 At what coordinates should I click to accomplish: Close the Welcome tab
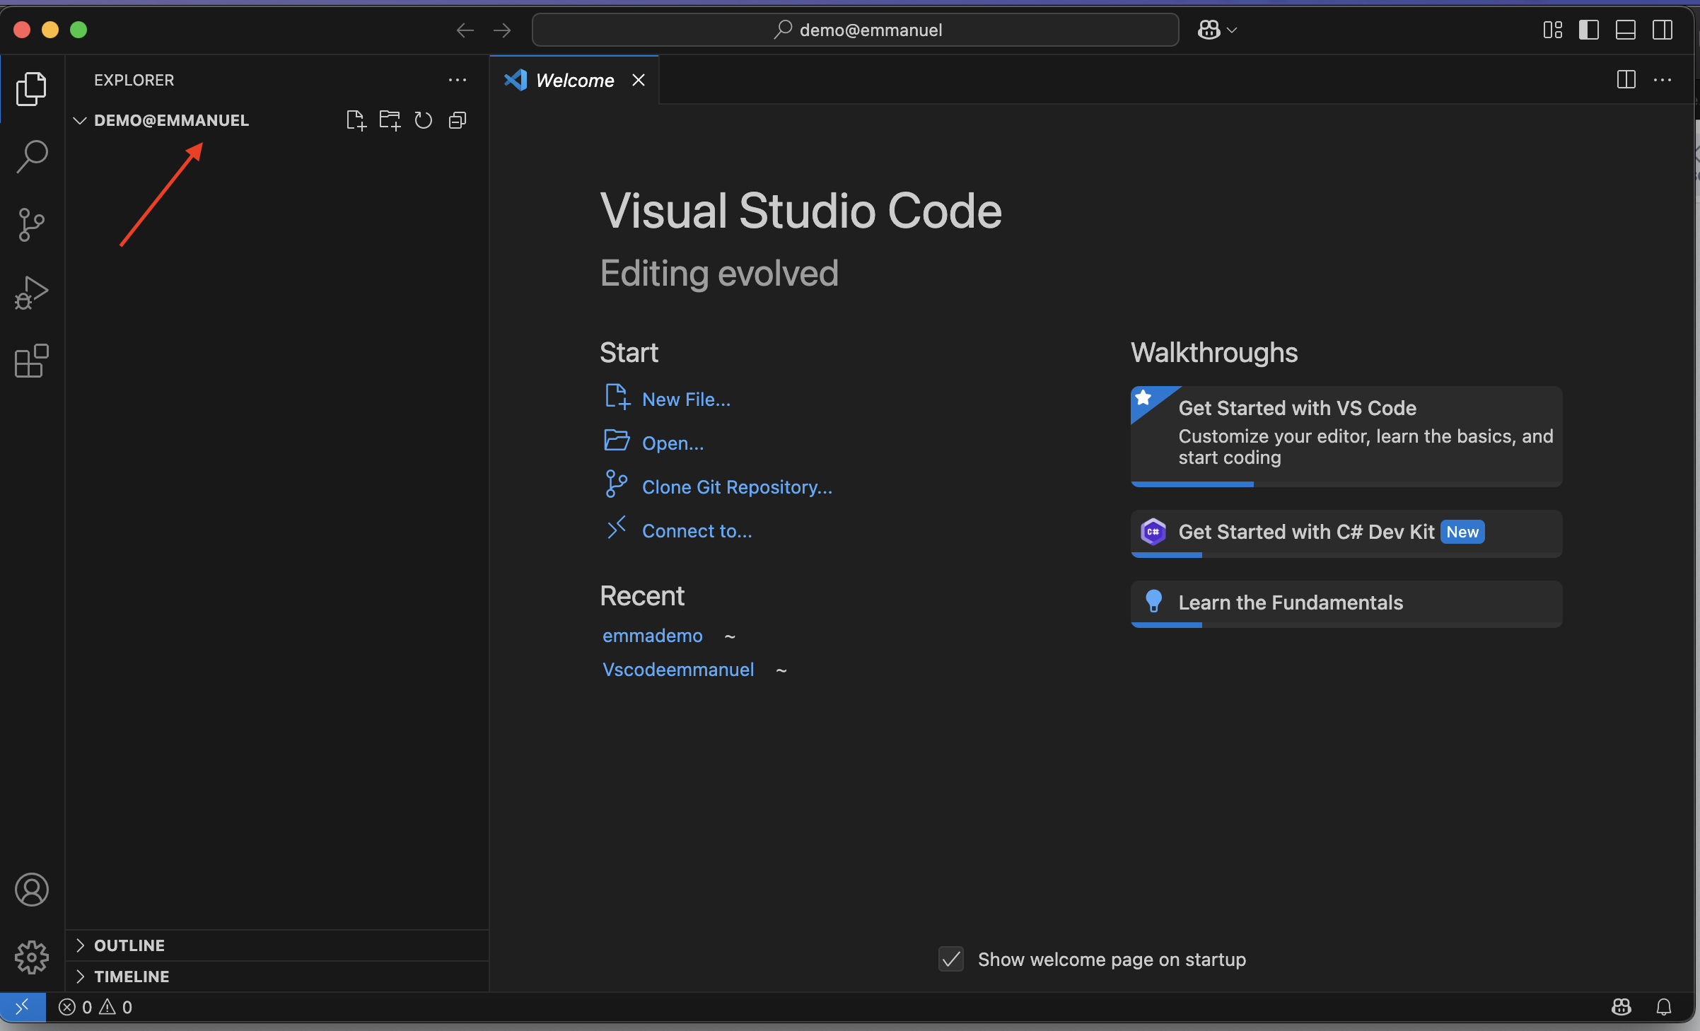click(x=639, y=80)
